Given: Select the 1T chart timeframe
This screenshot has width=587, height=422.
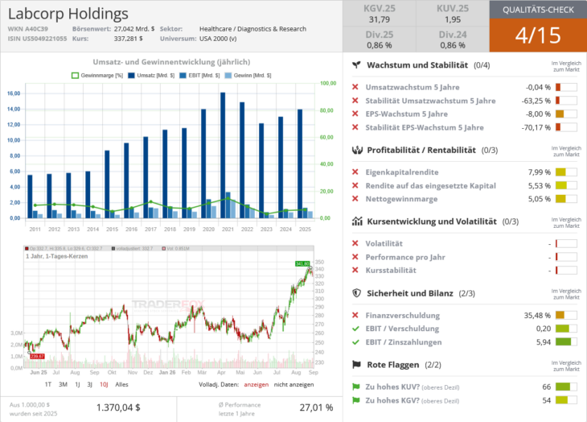Looking at the screenshot, I should click(48, 384).
